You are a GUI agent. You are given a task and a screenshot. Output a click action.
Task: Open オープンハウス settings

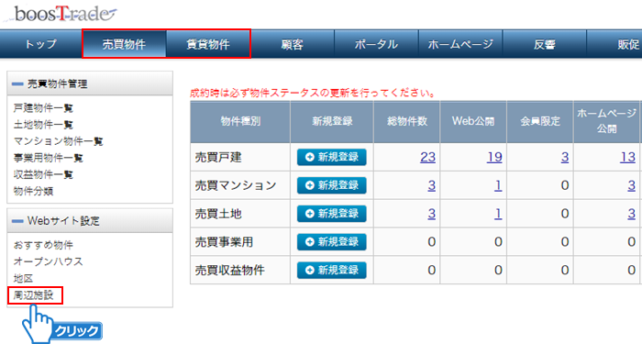(x=48, y=261)
